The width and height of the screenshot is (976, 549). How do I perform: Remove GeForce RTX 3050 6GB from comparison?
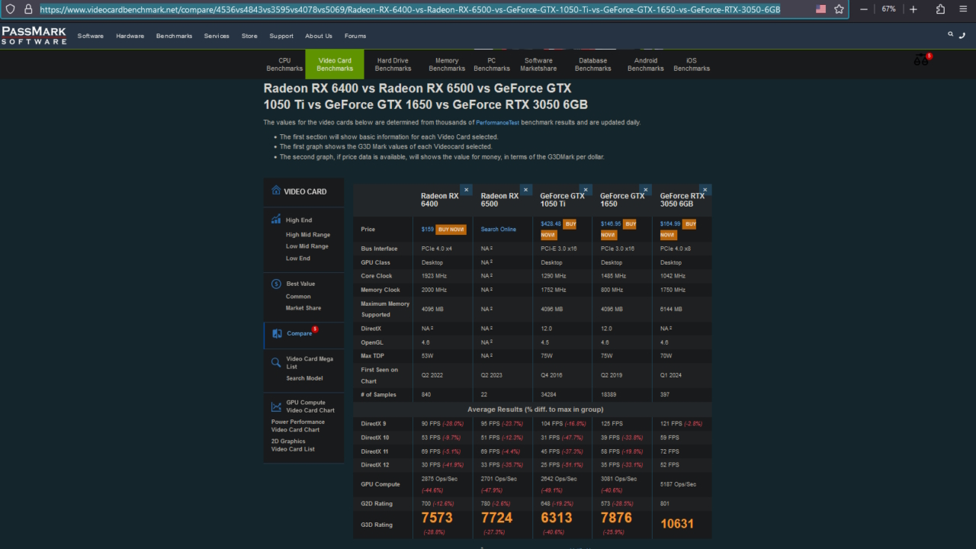[x=705, y=189]
